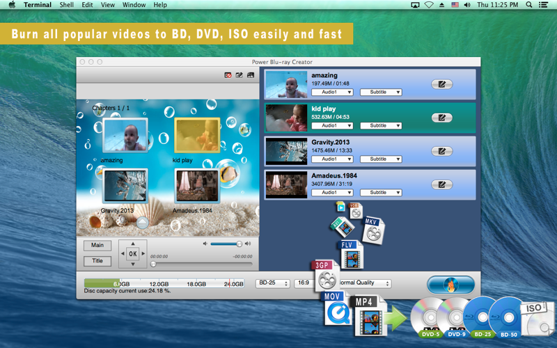The image size is (557, 348).
Task: Open the edit button for Gravity.2013 video
Action: pyautogui.click(x=442, y=151)
